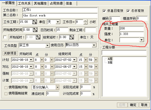Toggle the 休息日有效 checkbox
The height and width of the screenshot is (110, 151).
(104, 11)
